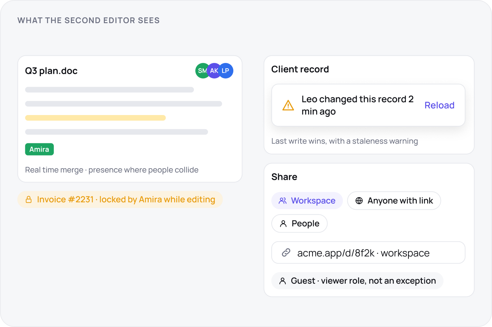This screenshot has height=327, width=492.
Task: Click the Q3 plan.doc title
Action: pyautogui.click(x=51, y=71)
